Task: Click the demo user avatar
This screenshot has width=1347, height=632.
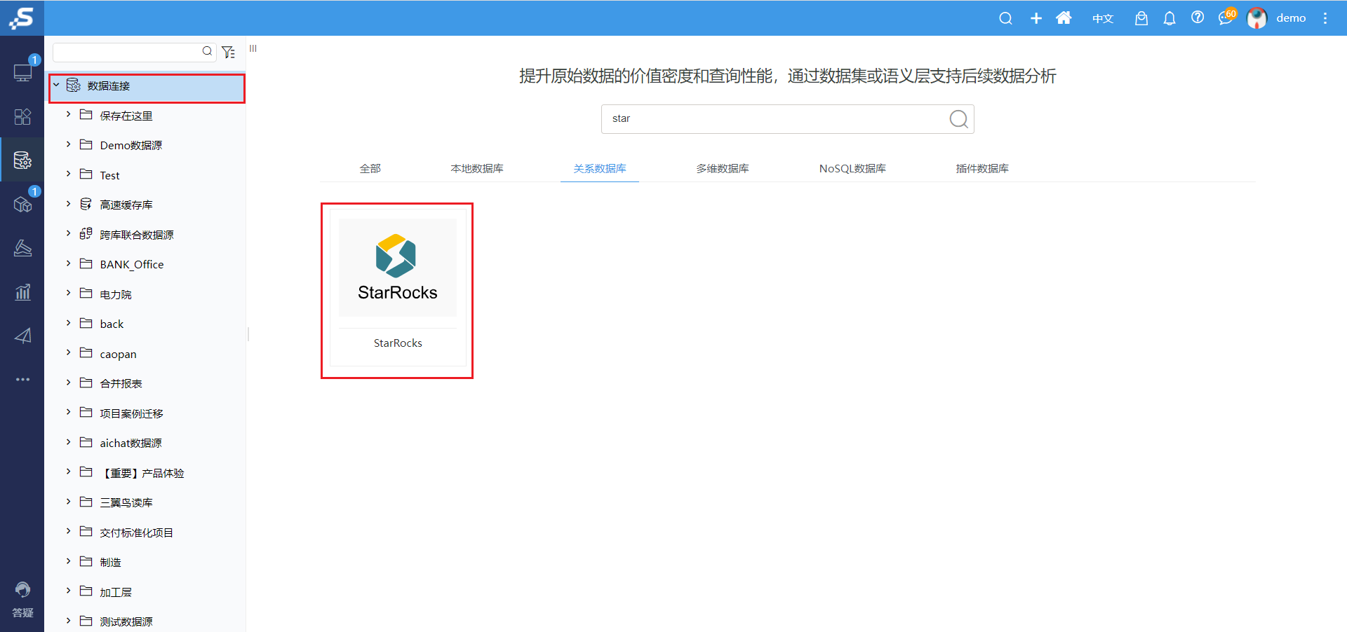Action: pyautogui.click(x=1256, y=18)
